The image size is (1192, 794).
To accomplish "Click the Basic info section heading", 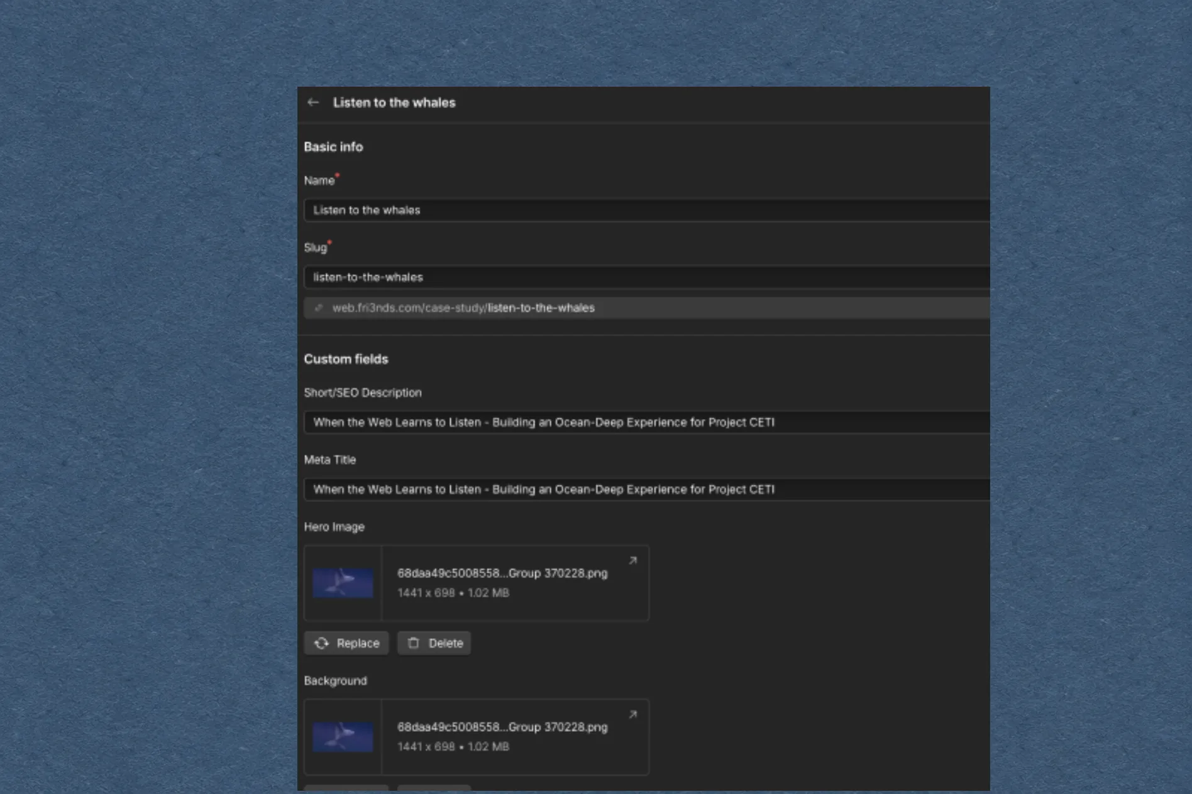I will (333, 147).
